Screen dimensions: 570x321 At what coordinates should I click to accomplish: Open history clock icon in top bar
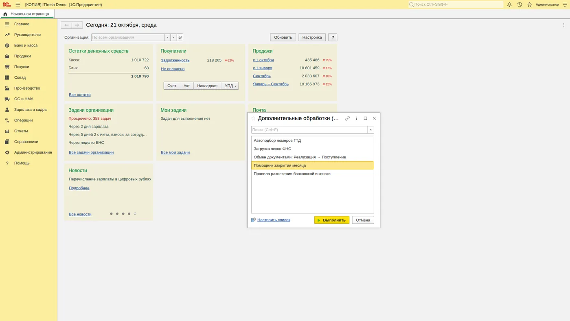tap(520, 4)
